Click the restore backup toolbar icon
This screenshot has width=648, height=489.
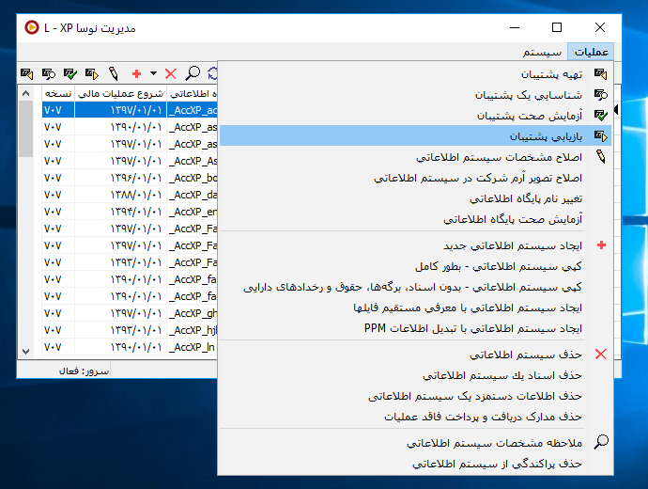(91, 72)
